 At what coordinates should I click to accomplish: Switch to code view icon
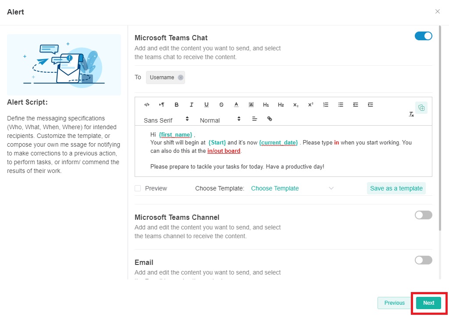[147, 105]
